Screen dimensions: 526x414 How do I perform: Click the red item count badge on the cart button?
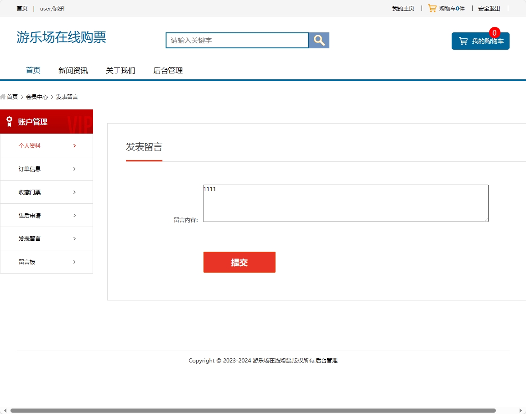pyautogui.click(x=494, y=32)
